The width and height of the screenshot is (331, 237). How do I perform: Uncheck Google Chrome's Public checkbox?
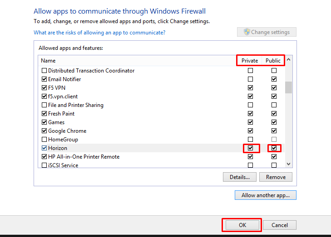(x=274, y=131)
